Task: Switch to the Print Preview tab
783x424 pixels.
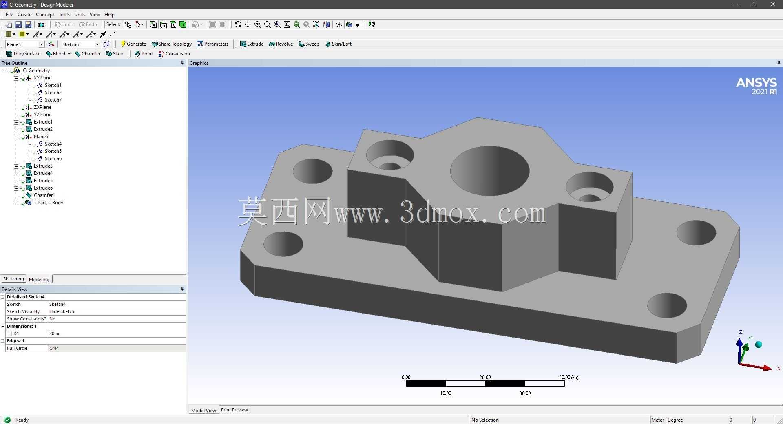Action: (234, 410)
